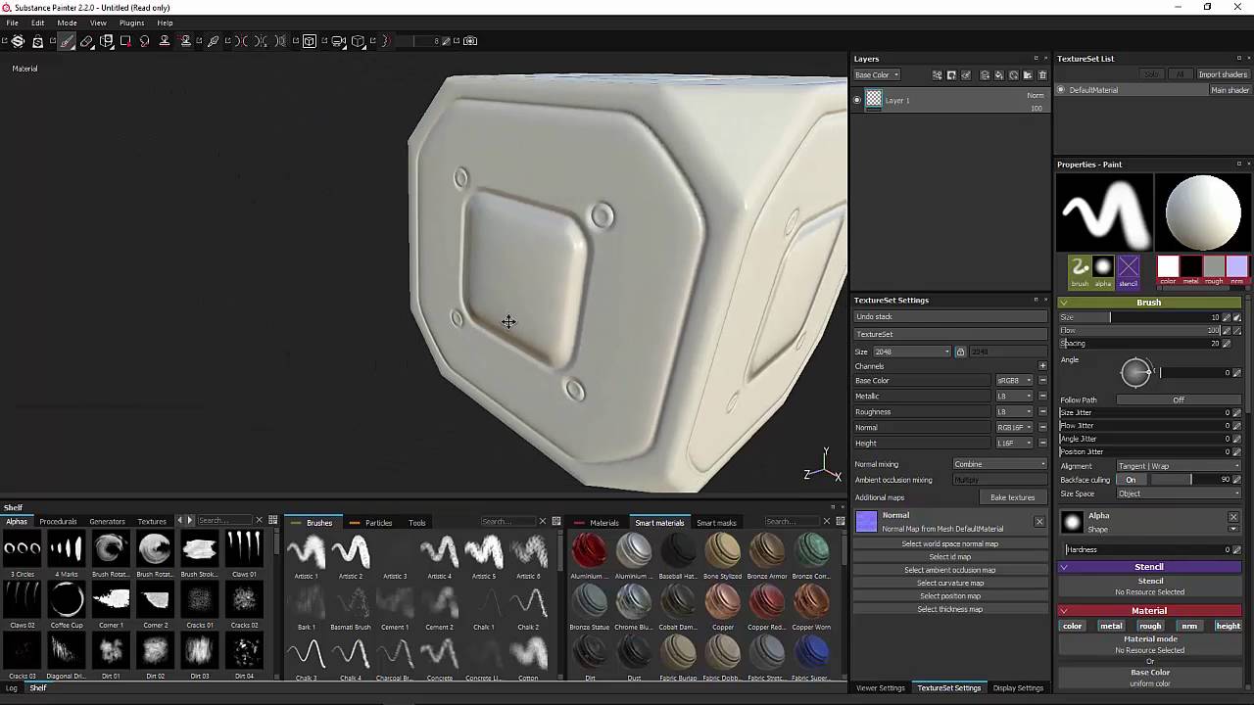
Task: Open the Plugins menu
Action: [x=131, y=23]
